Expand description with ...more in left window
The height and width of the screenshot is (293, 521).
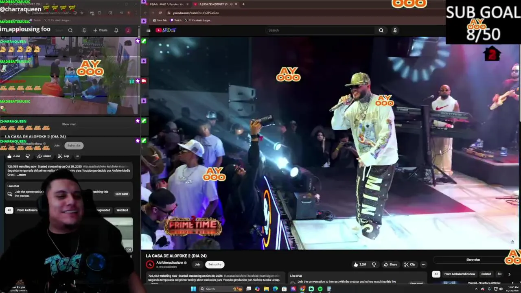click(x=21, y=175)
